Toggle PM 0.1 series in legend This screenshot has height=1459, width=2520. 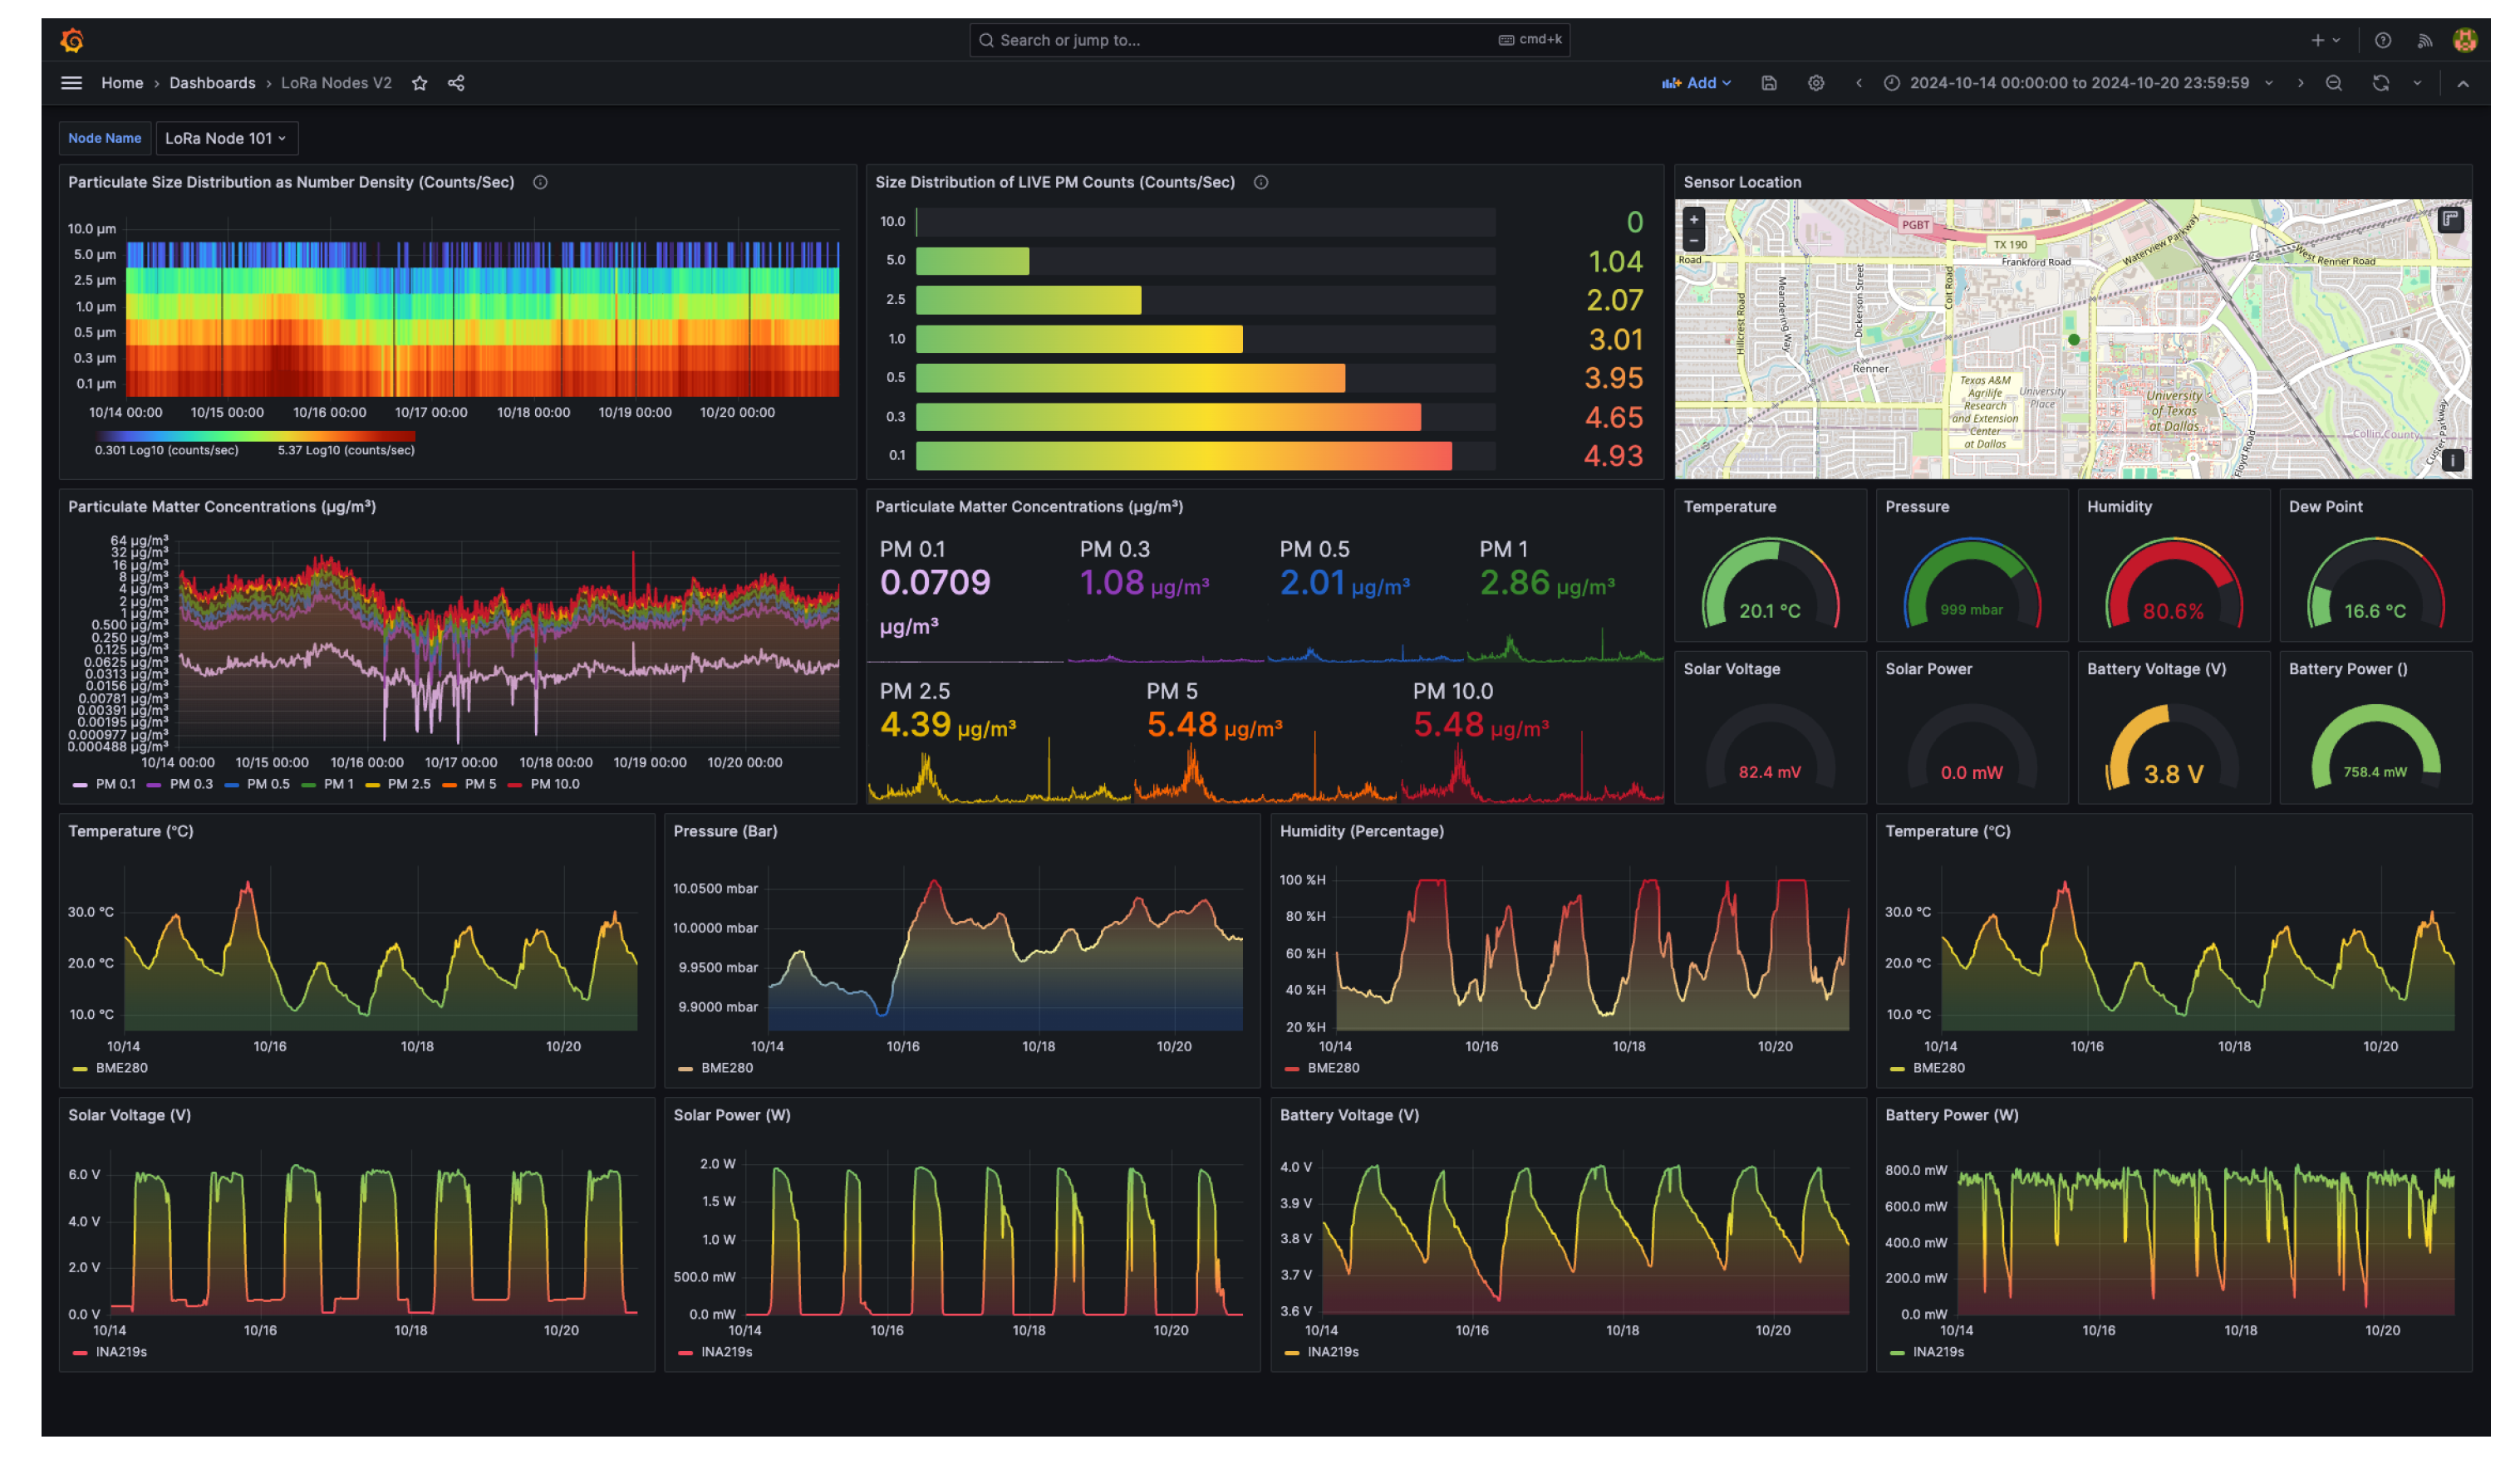tap(115, 785)
